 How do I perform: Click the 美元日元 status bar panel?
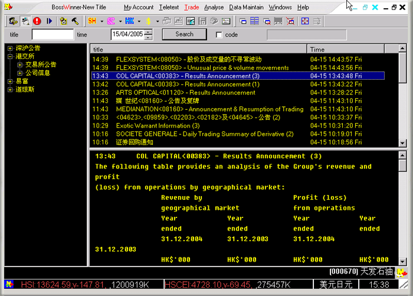click(x=336, y=284)
